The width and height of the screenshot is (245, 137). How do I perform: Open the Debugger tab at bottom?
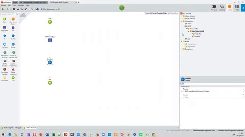click(18, 128)
